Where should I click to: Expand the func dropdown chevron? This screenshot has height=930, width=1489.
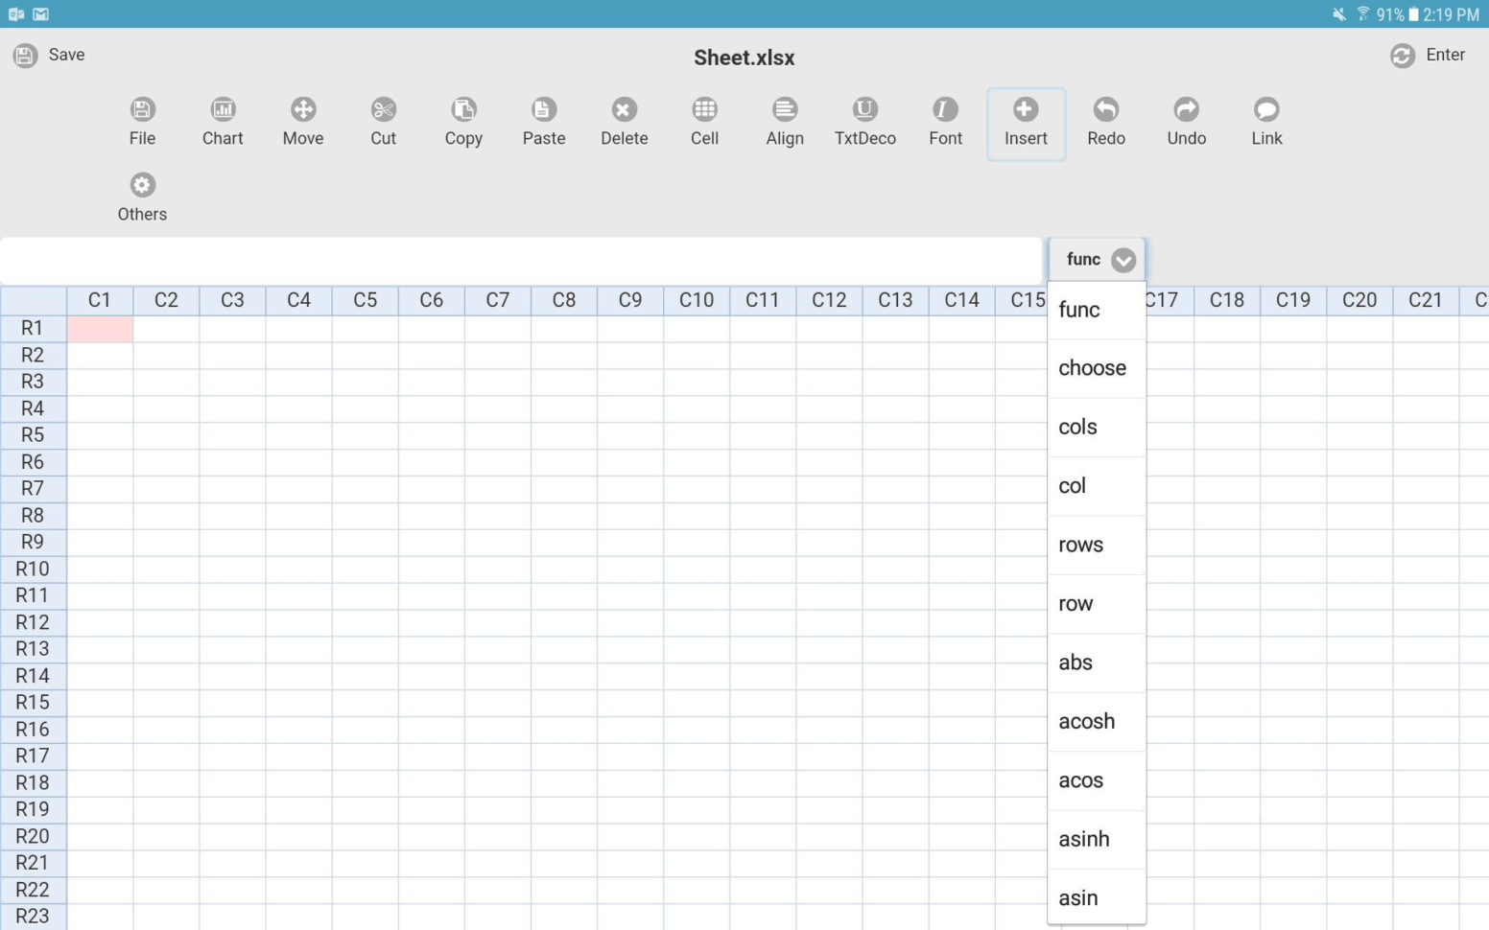pyautogui.click(x=1123, y=259)
